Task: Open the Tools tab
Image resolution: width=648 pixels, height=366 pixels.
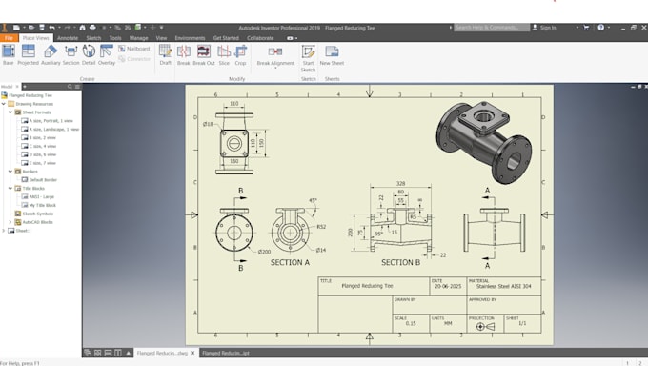Action: (115, 38)
